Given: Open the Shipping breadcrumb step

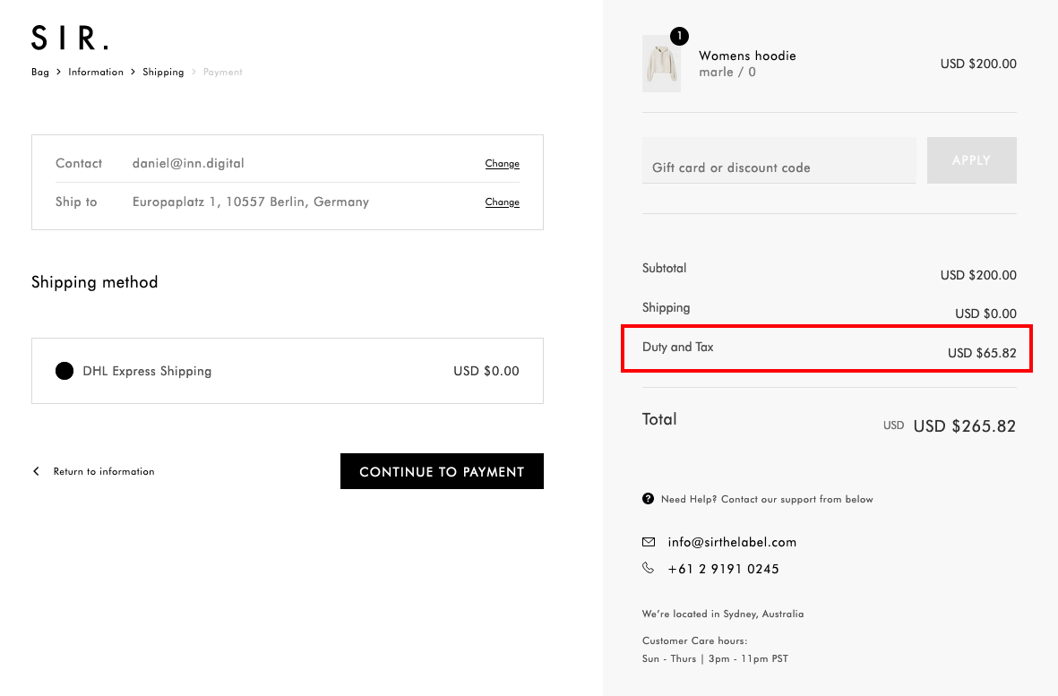Looking at the screenshot, I should (163, 72).
